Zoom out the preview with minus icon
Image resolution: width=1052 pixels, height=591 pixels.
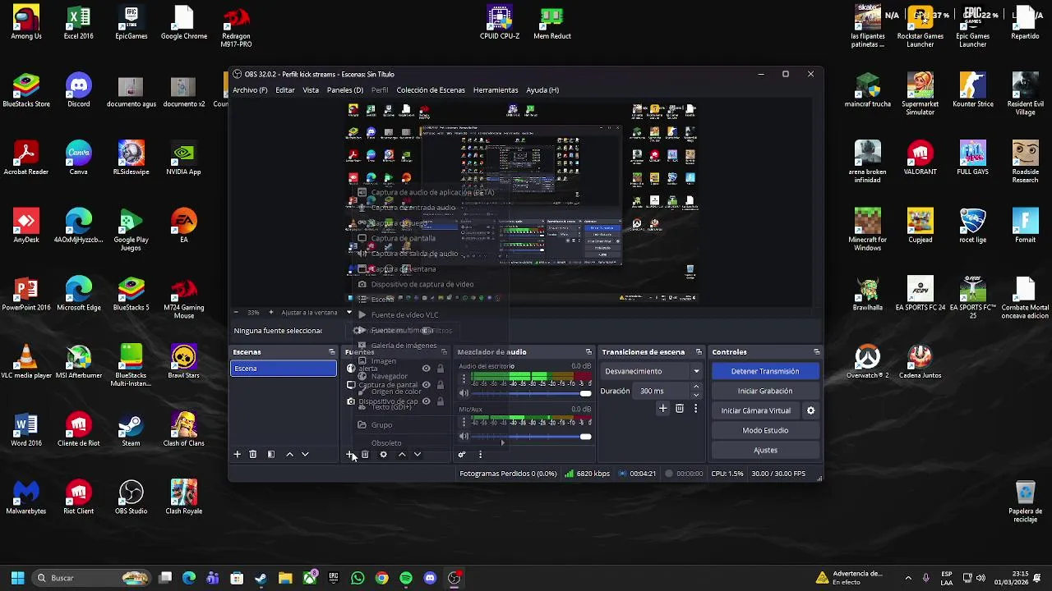pyautogui.click(x=237, y=313)
